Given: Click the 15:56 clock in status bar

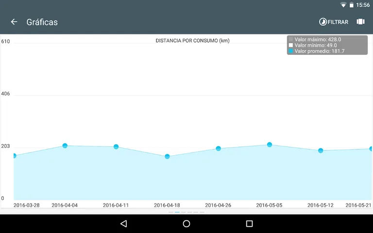Looking at the screenshot, I should (363, 5).
